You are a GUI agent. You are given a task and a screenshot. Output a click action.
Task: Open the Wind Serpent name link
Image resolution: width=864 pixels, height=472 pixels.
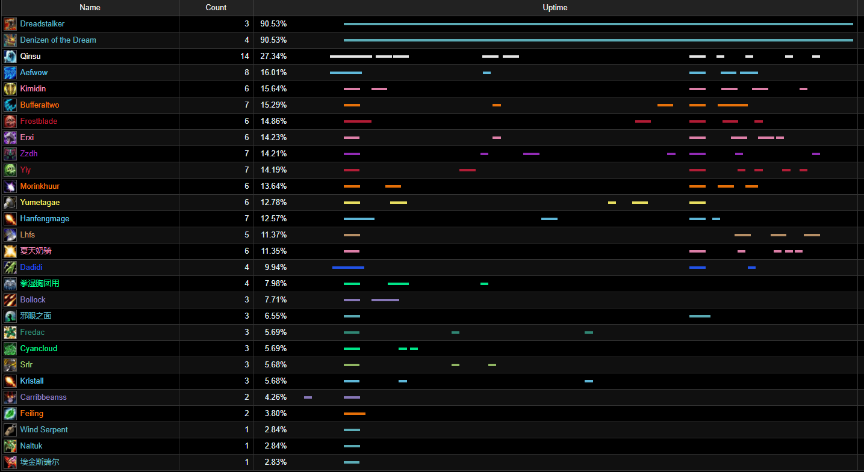pyautogui.click(x=44, y=430)
